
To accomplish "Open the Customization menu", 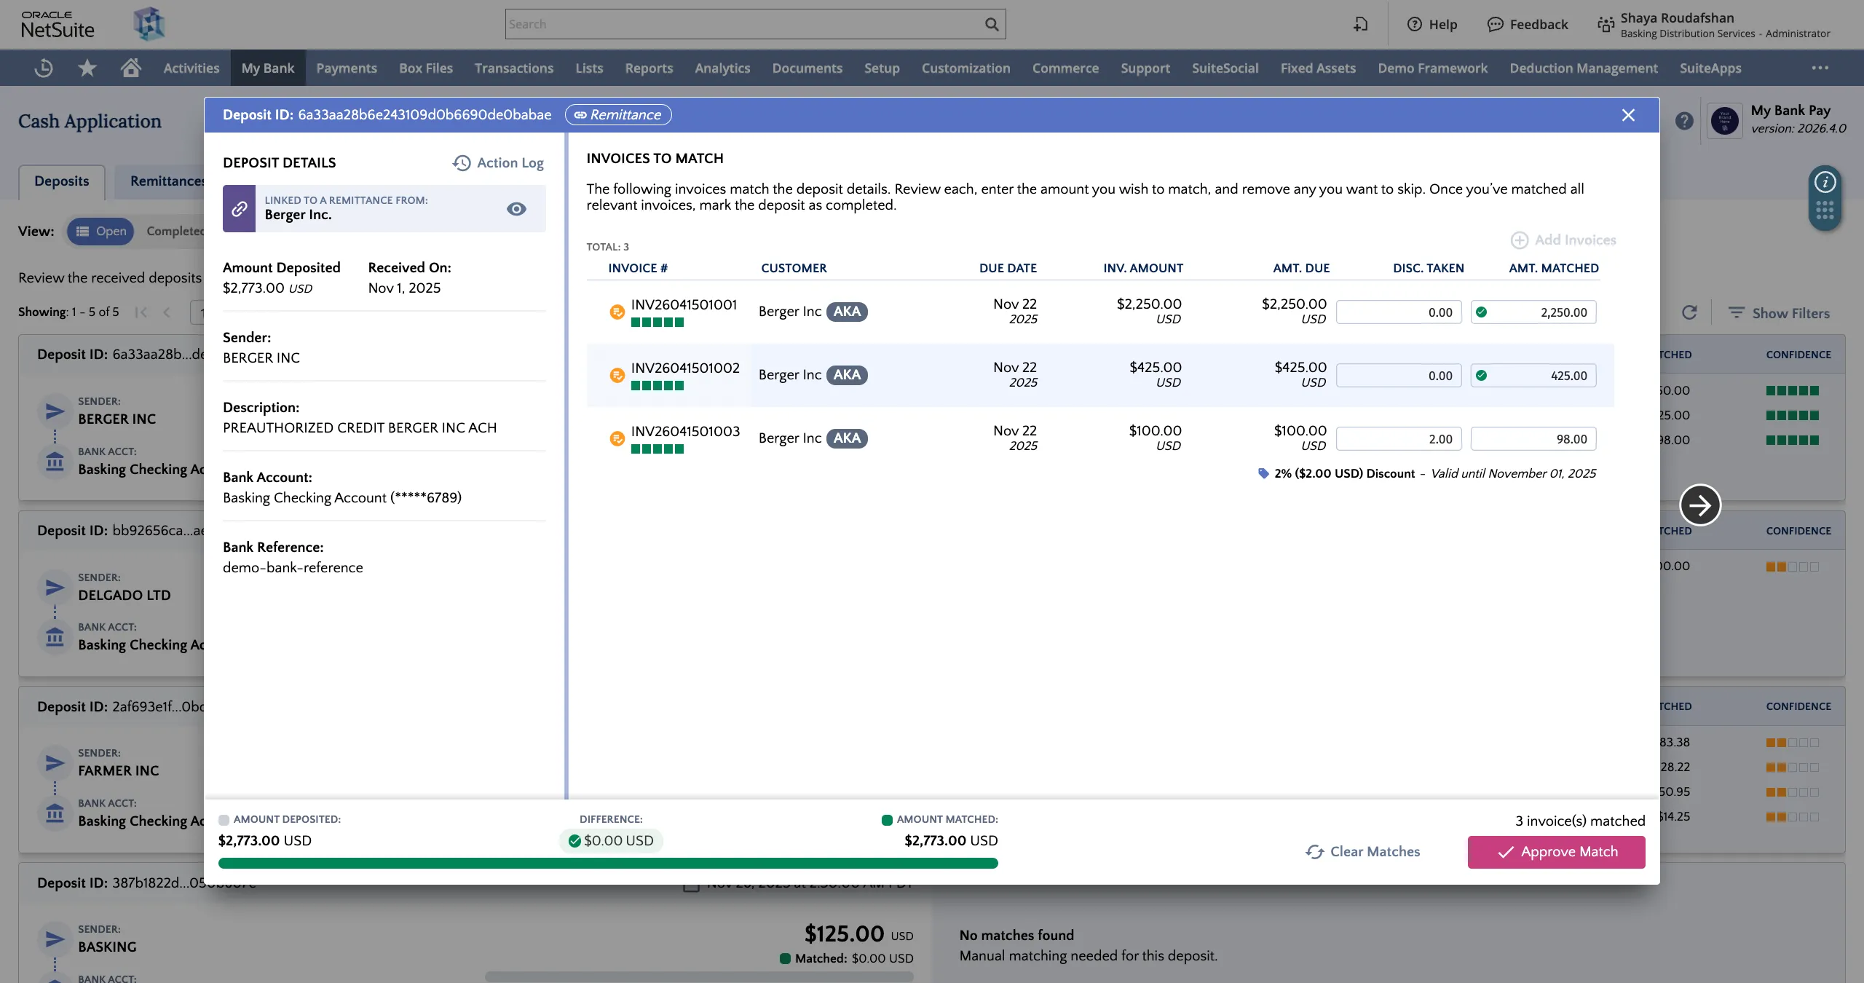I will coord(965,68).
